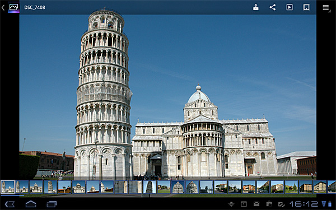Open the USB debugging bug notification
The image size is (336, 210).
(x=231, y=204)
